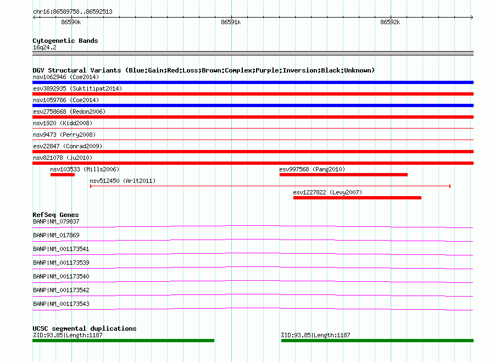Open transcript BANP|NM_001173539

[x=61, y=263]
